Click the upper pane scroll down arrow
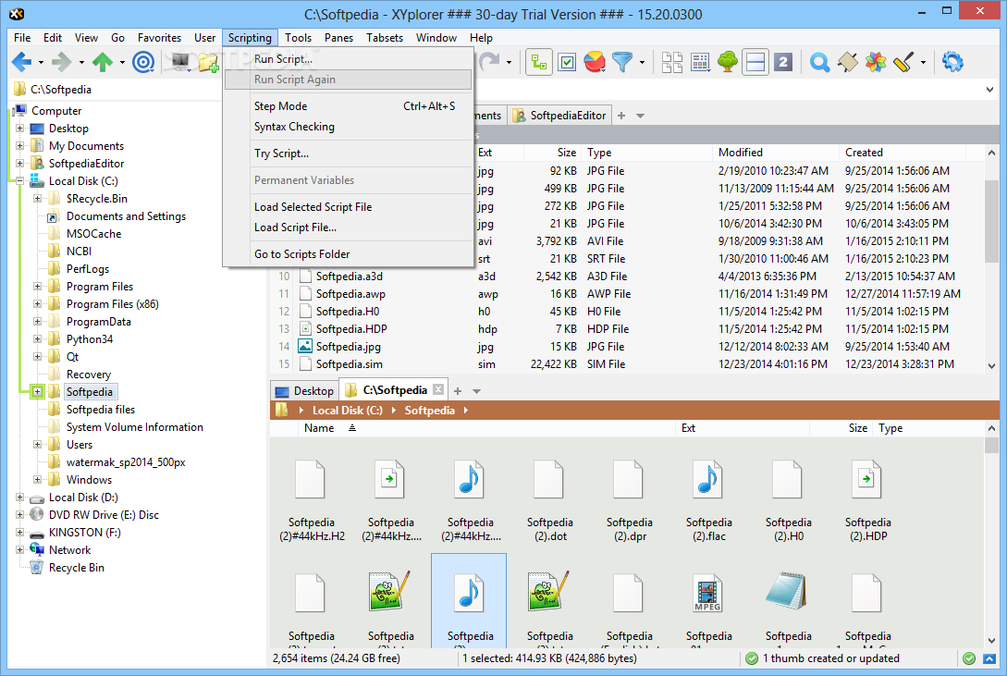This screenshot has height=676, width=1007. [991, 366]
